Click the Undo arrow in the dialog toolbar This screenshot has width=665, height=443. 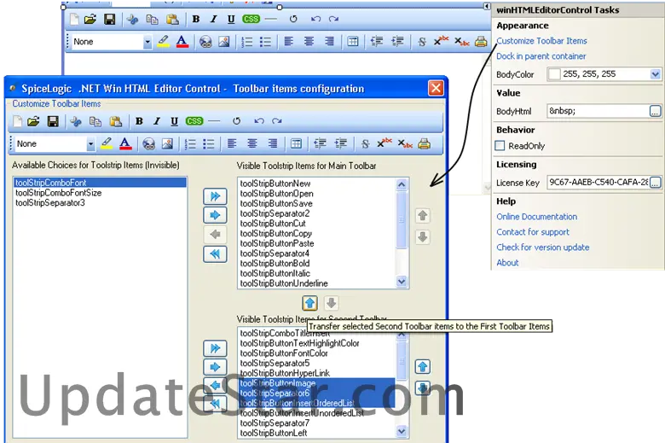(x=258, y=121)
